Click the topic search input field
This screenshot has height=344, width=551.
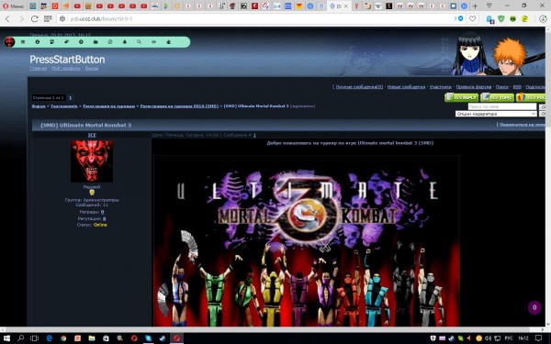coord(502,106)
